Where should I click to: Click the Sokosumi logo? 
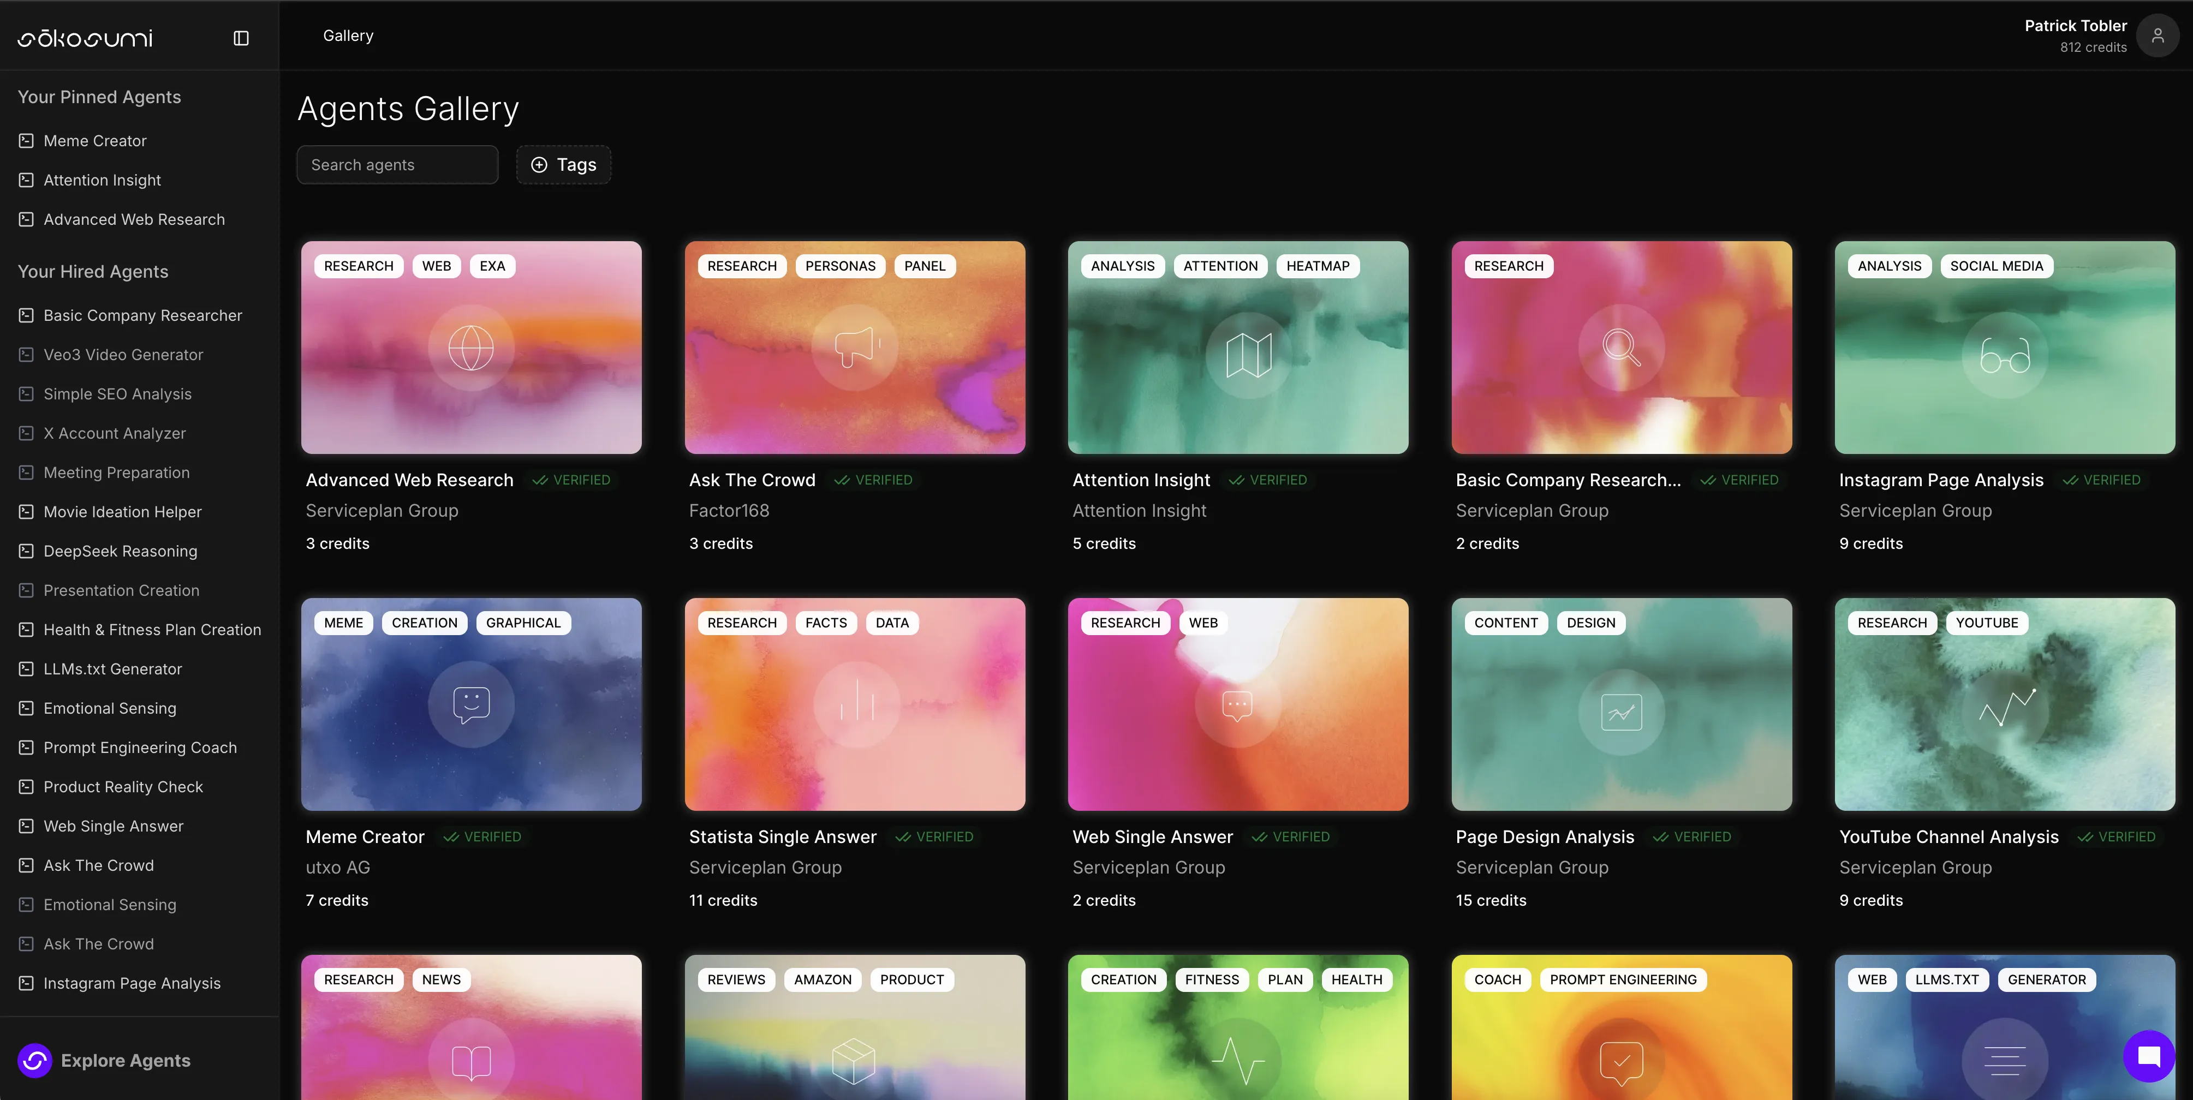pos(85,38)
